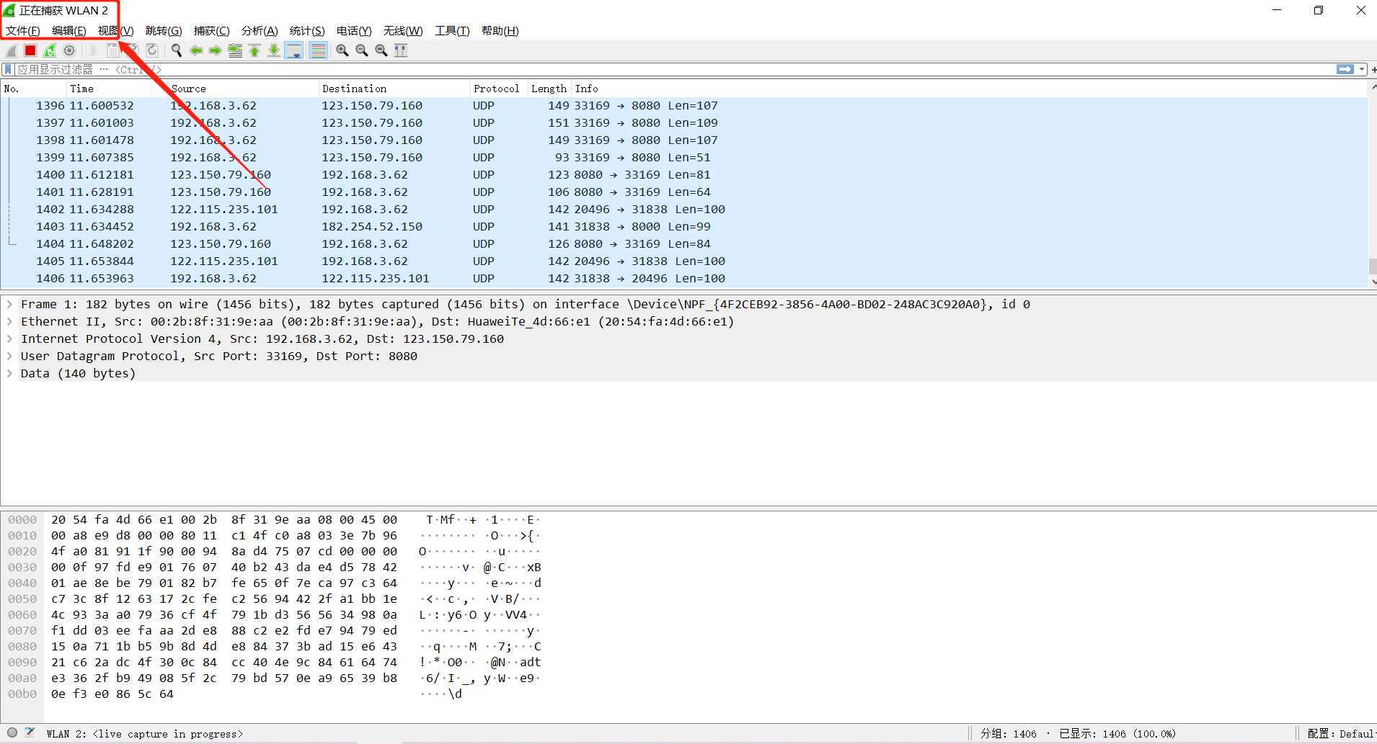The height and width of the screenshot is (744, 1377).
Task: Select packet number 1406 row
Action: tap(683, 278)
